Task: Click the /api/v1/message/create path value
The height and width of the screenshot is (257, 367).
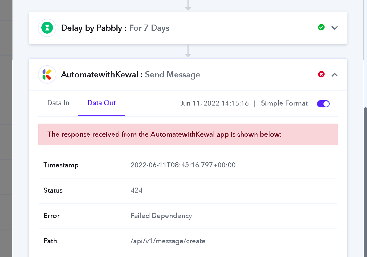Action: [x=168, y=241]
